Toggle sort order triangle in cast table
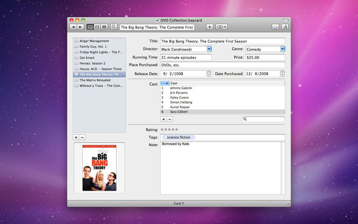This screenshot has width=358, height=224. tap(167, 83)
